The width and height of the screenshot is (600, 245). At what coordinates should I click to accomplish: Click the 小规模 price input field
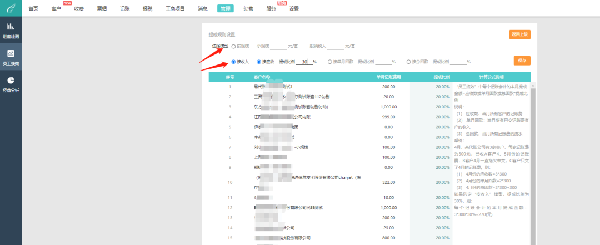(278, 46)
